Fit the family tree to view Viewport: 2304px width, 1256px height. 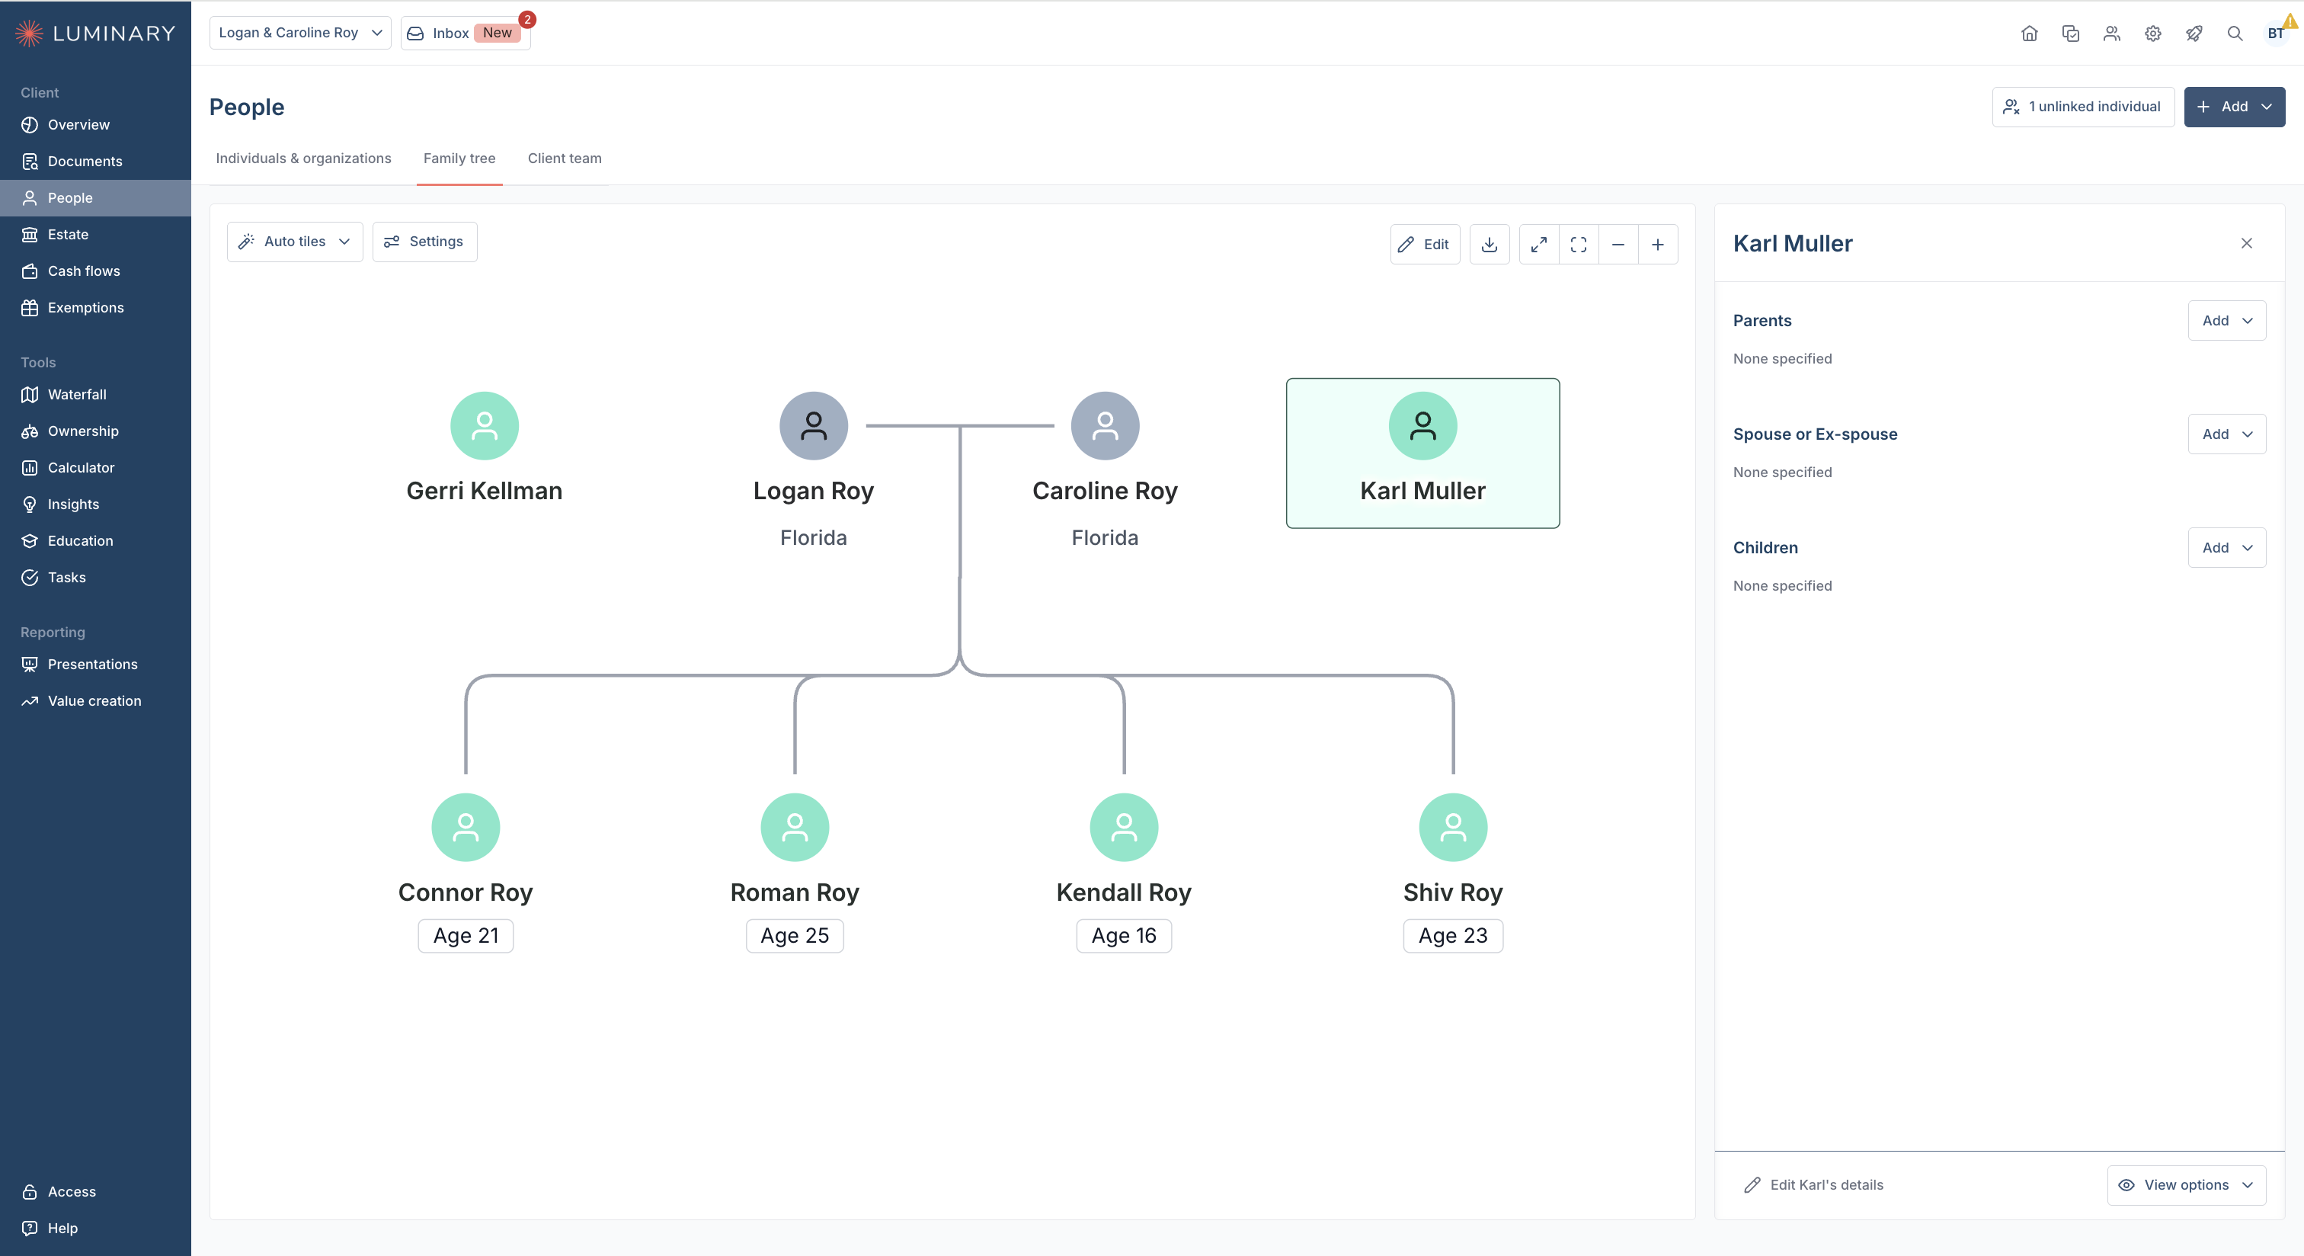coord(1578,244)
